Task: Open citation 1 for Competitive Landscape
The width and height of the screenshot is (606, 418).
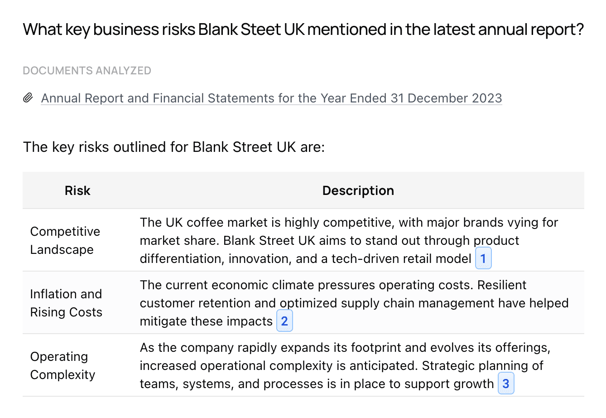Action: (x=483, y=258)
